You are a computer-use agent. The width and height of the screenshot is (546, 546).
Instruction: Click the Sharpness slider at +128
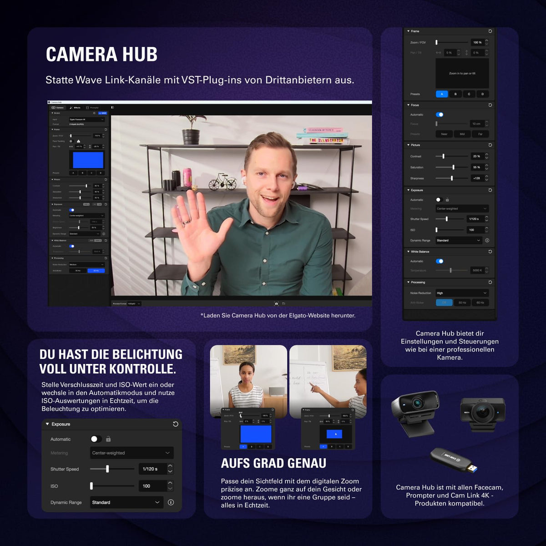point(451,178)
